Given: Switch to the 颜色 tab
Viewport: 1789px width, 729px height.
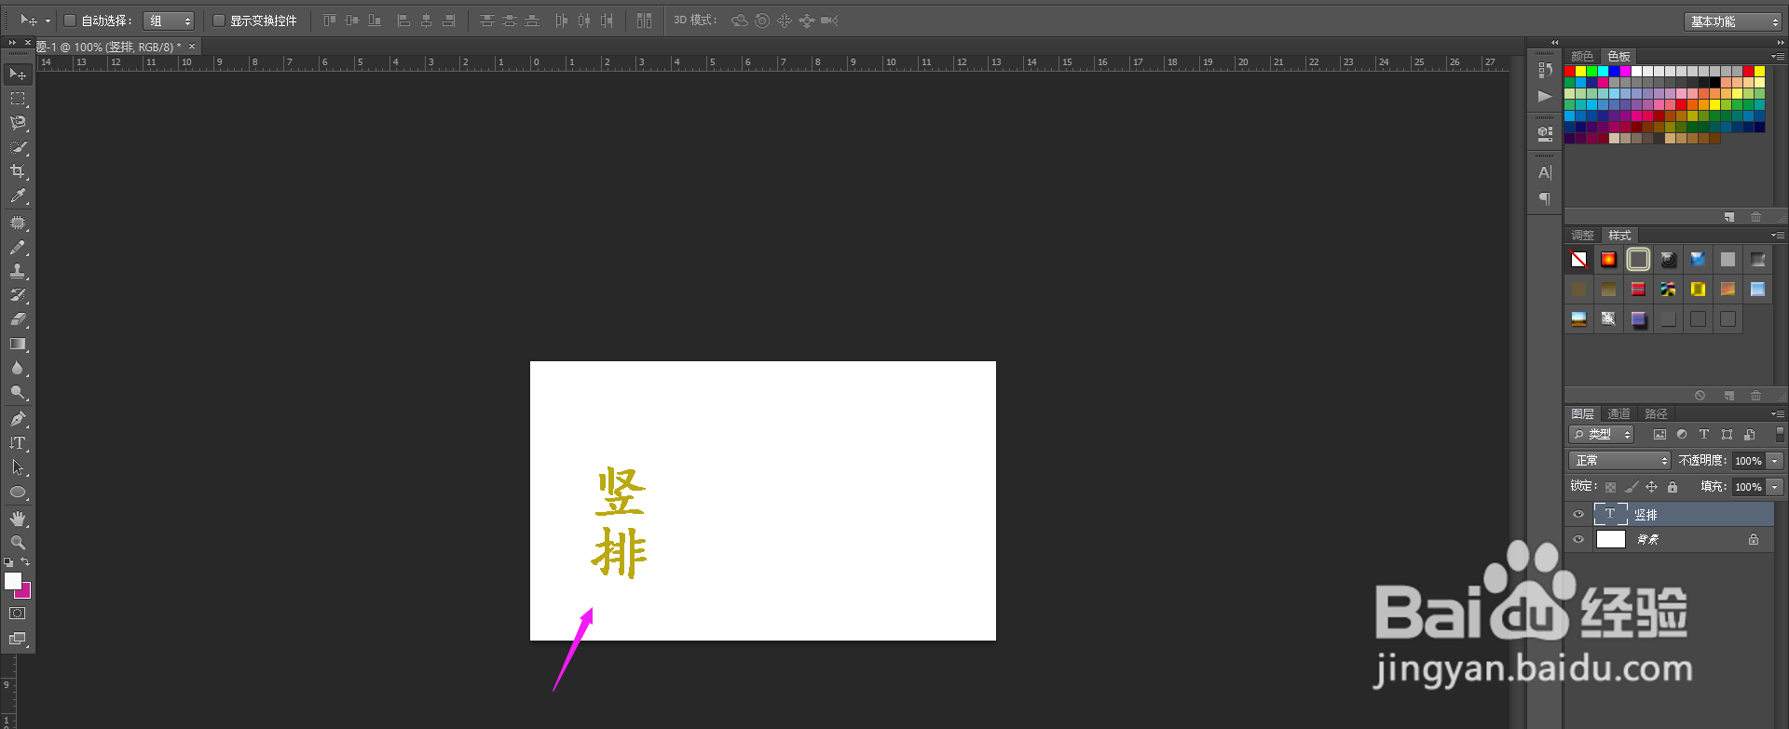Looking at the screenshot, I should click(1582, 57).
